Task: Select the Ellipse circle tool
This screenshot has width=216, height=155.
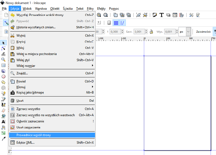Action: click(x=4, y=77)
